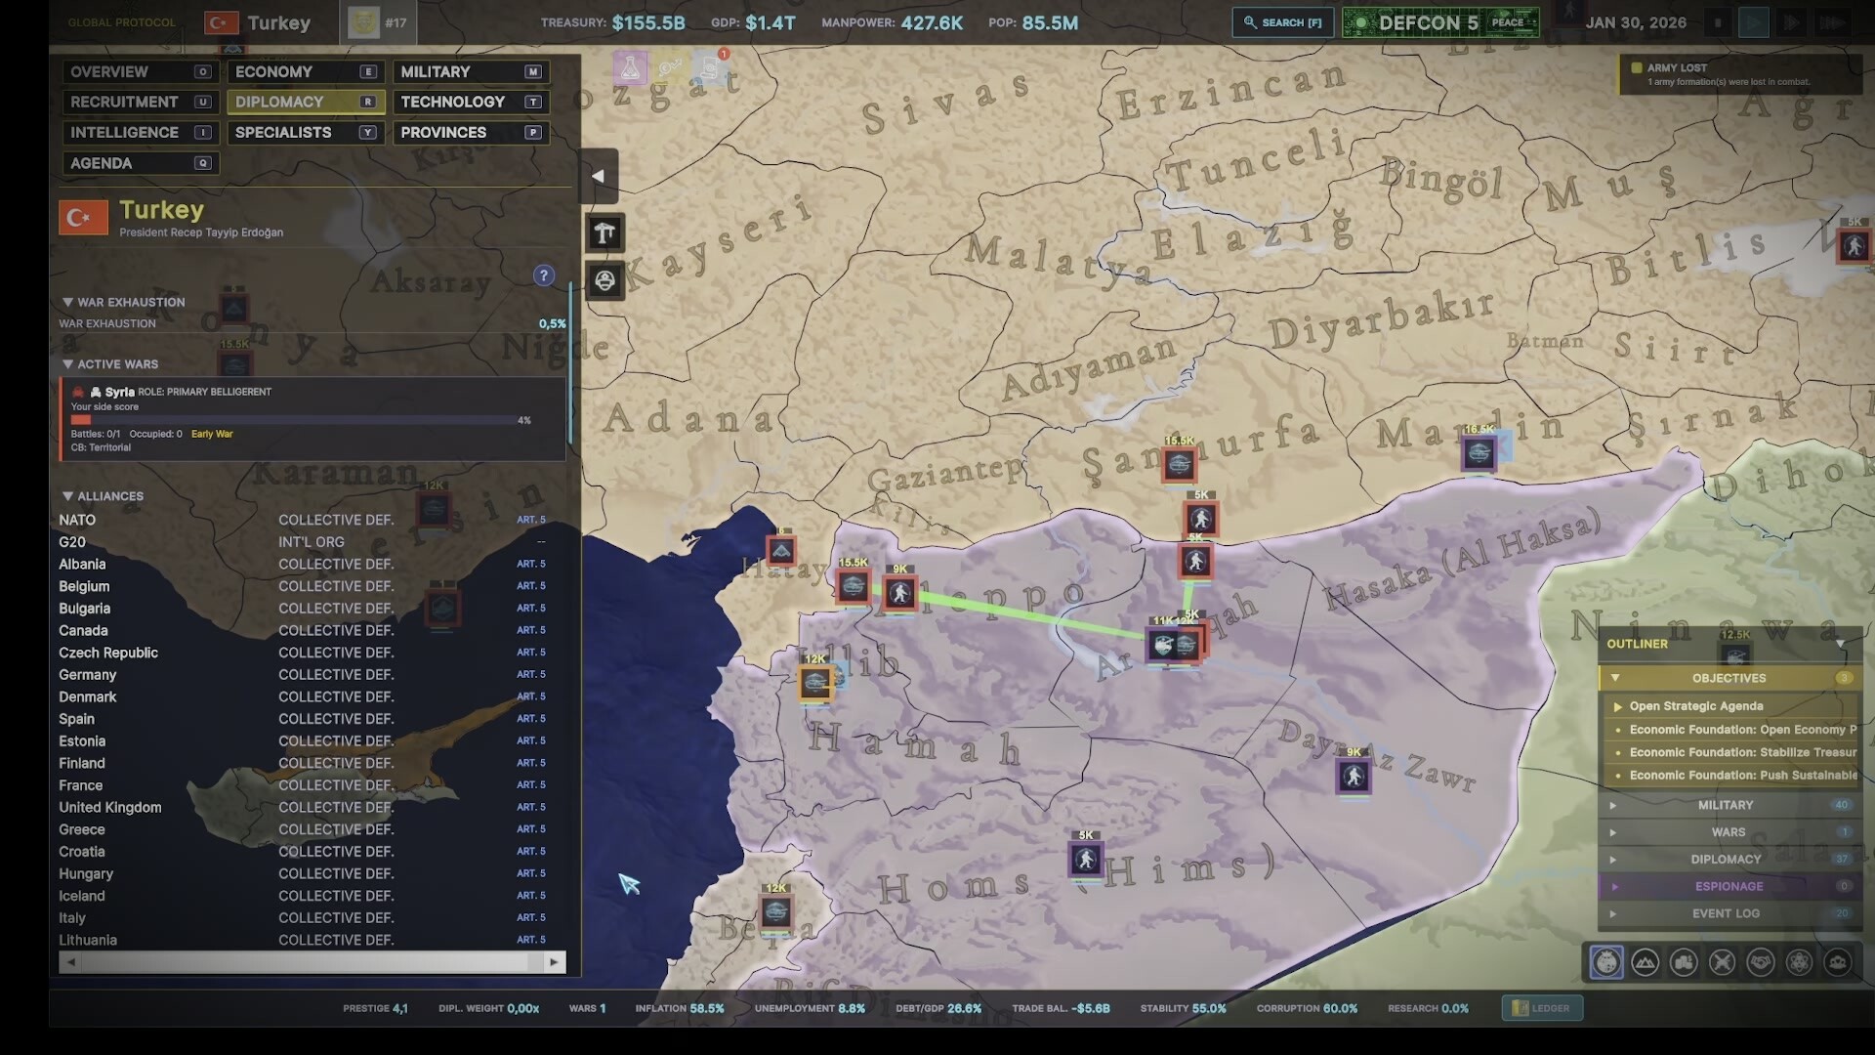Click the Search [F] button

pyautogui.click(x=1283, y=22)
